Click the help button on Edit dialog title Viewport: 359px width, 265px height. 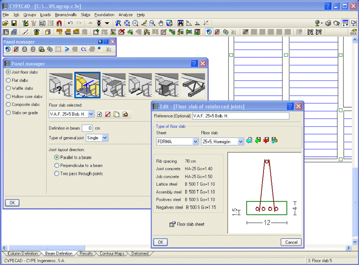point(290,106)
